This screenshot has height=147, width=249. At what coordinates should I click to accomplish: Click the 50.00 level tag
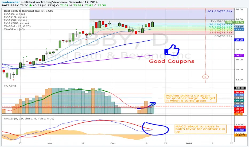(239, 98)
